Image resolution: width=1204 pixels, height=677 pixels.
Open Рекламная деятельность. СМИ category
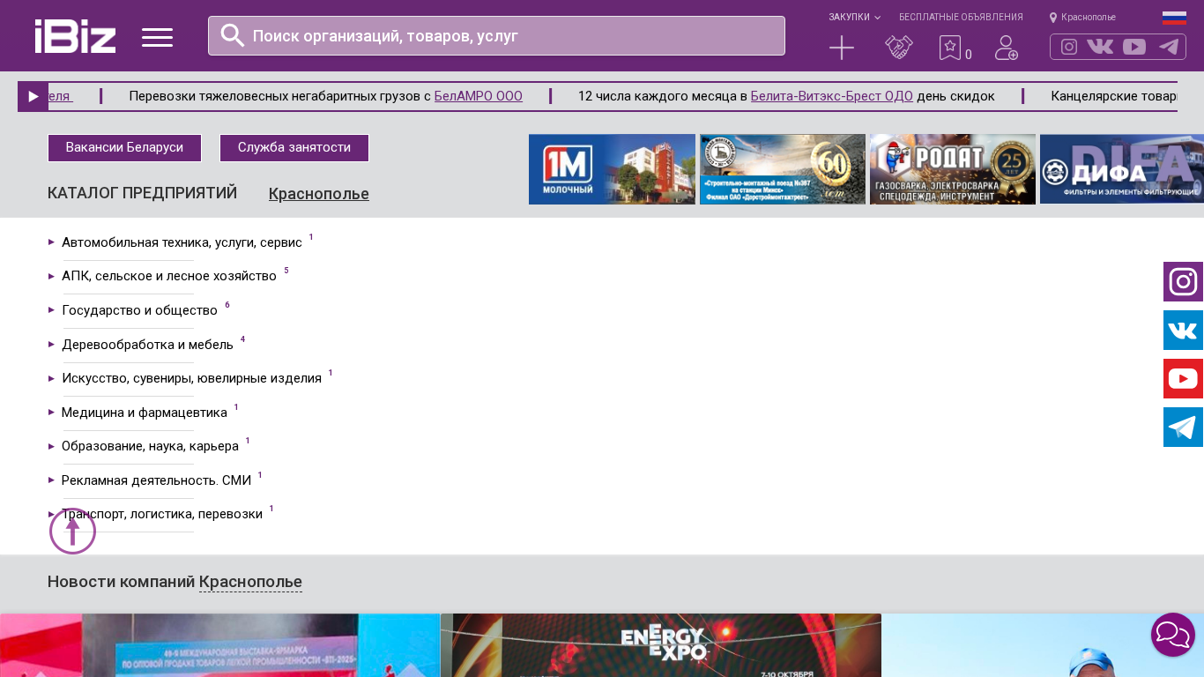point(157,480)
